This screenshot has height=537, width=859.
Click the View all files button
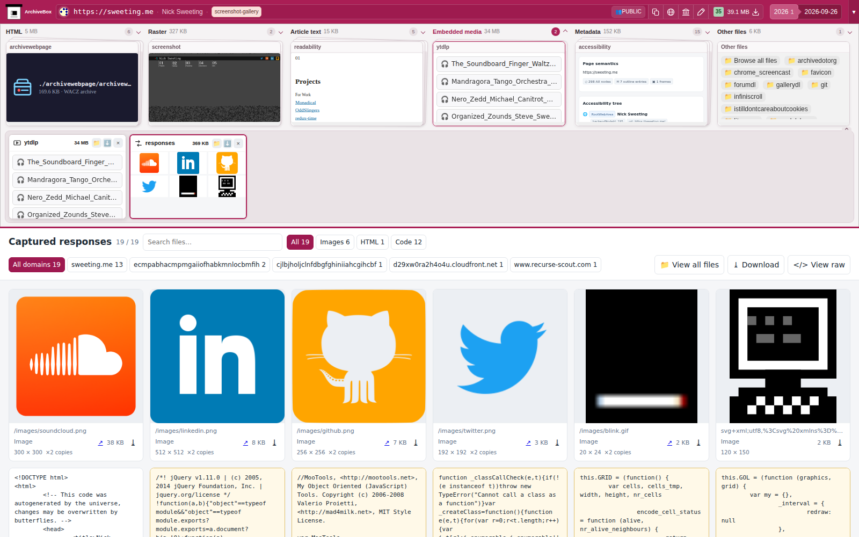tap(689, 265)
